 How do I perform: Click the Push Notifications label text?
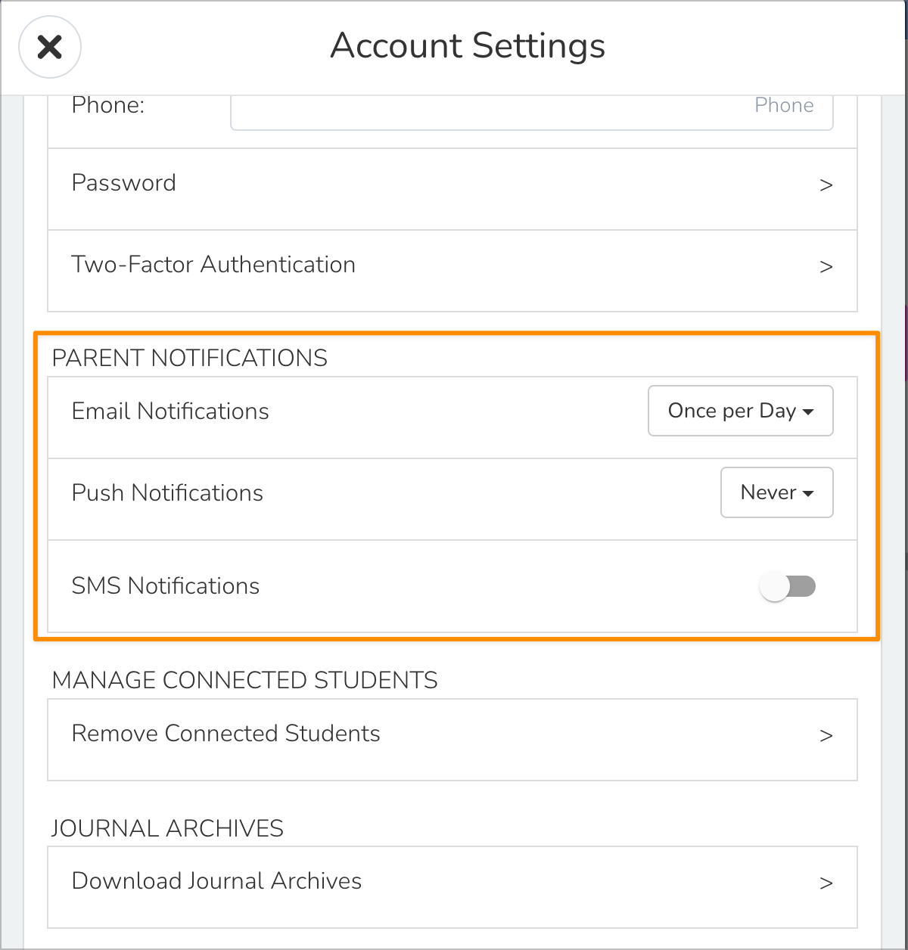(167, 493)
